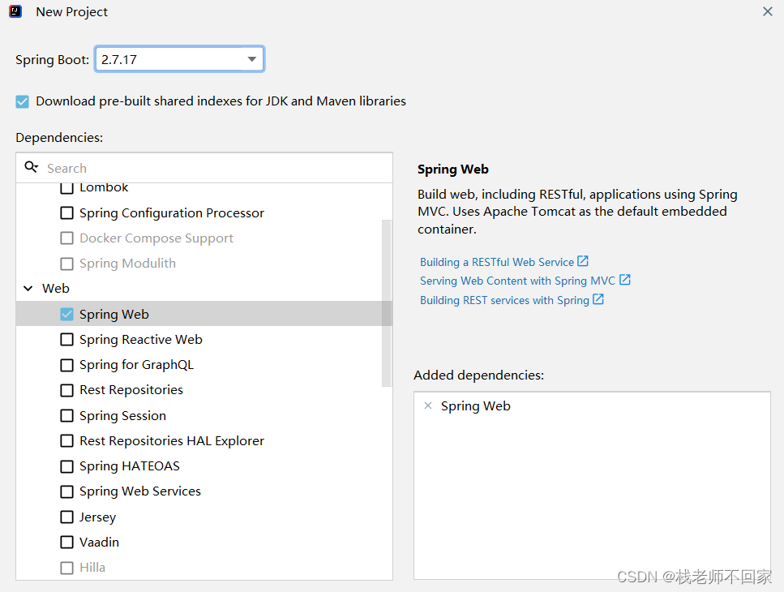This screenshot has height=592, width=784.
Task: Select the Rest Repositories label
Action: (x=131, y=390)
